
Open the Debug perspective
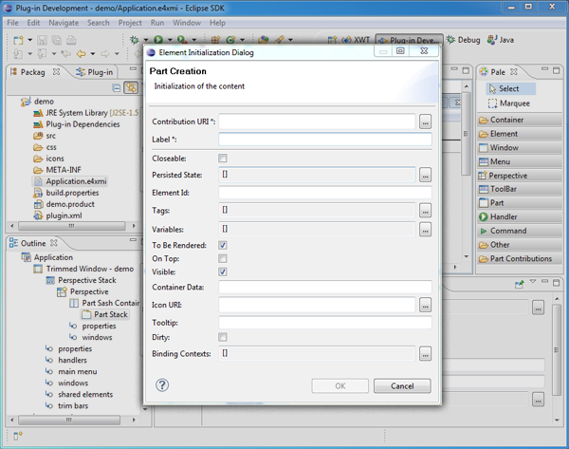463,41
